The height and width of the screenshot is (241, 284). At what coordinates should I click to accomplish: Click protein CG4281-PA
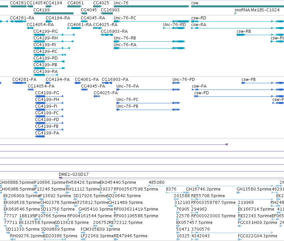click(24, 80)
